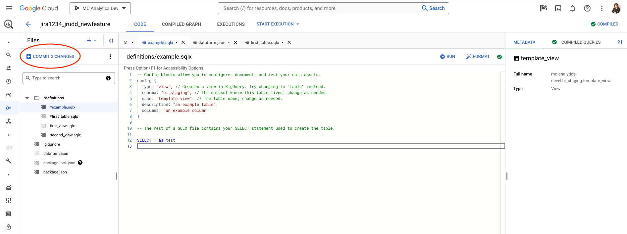Open Policy tags lock icon in sidebar
Viewport: 627px width, 234px height.
point(9,227)
